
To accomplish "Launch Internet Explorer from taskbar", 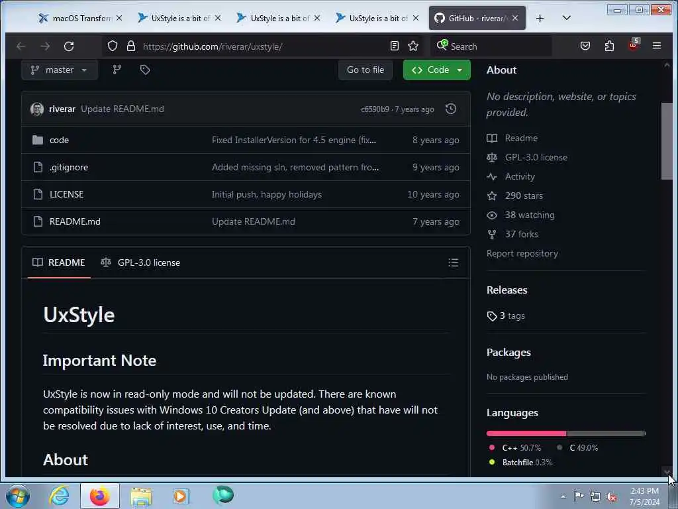I will coord(59,496).
